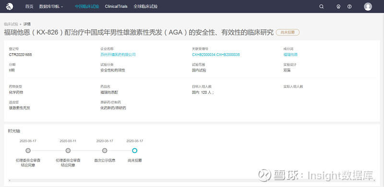Click the 国内试验 scope value

199,70
